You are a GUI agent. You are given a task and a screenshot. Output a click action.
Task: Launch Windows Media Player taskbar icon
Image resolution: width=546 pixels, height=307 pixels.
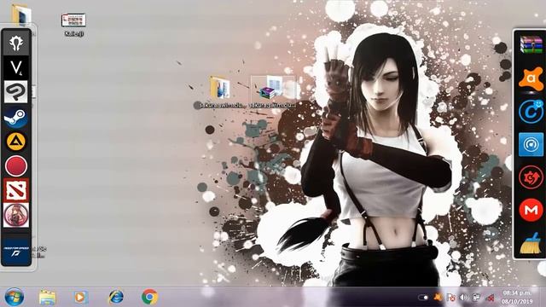[81, 297]
